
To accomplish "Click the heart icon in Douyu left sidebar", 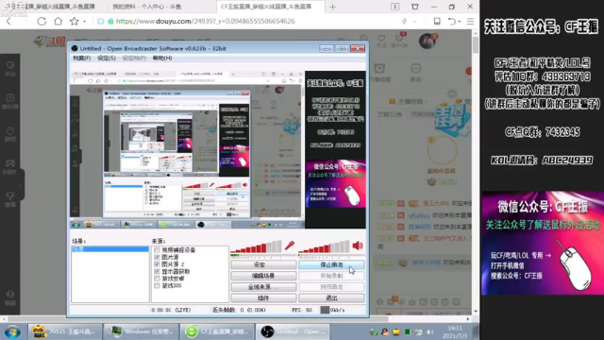I will (10, 65).
